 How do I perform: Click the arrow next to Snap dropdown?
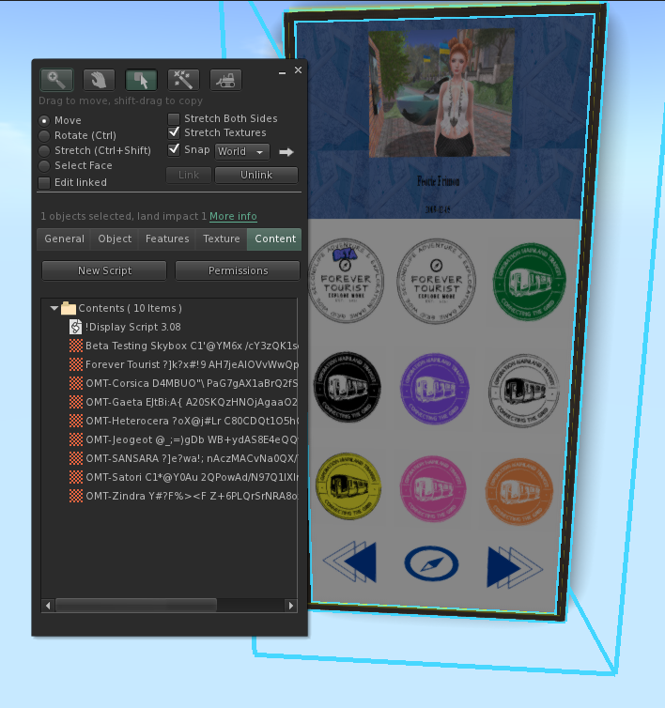click(286, 152)
